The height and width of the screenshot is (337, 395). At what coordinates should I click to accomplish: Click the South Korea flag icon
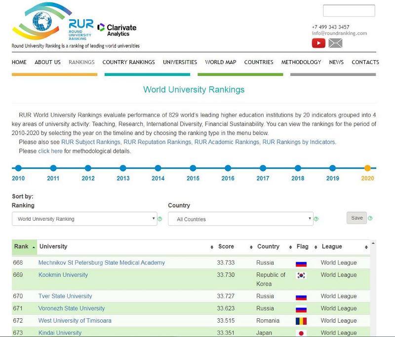pos(301,275)
